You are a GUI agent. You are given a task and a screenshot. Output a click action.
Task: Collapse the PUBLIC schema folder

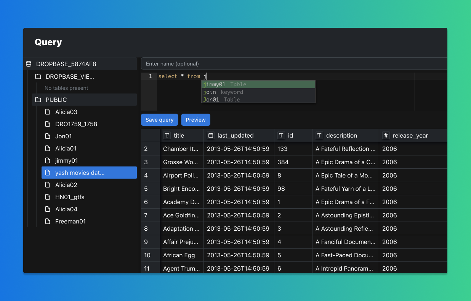pos(56,100)
